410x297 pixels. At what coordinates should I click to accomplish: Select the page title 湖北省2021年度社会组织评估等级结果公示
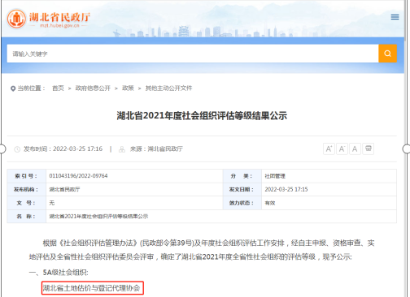click(202, 116)
